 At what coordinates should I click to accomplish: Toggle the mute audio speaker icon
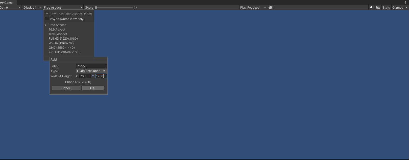tap(371, 7)
